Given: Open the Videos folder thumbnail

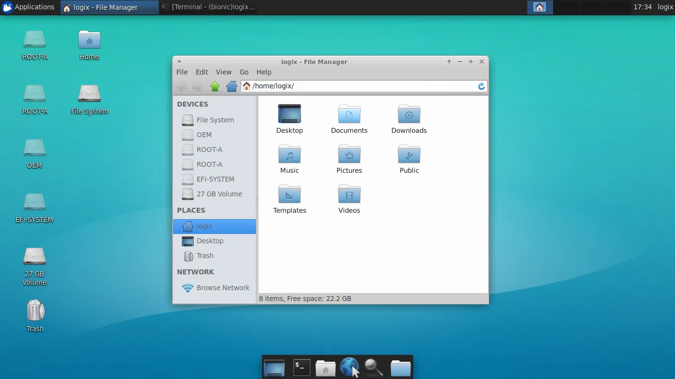Looking at the screenshot, I should [349, 194].
